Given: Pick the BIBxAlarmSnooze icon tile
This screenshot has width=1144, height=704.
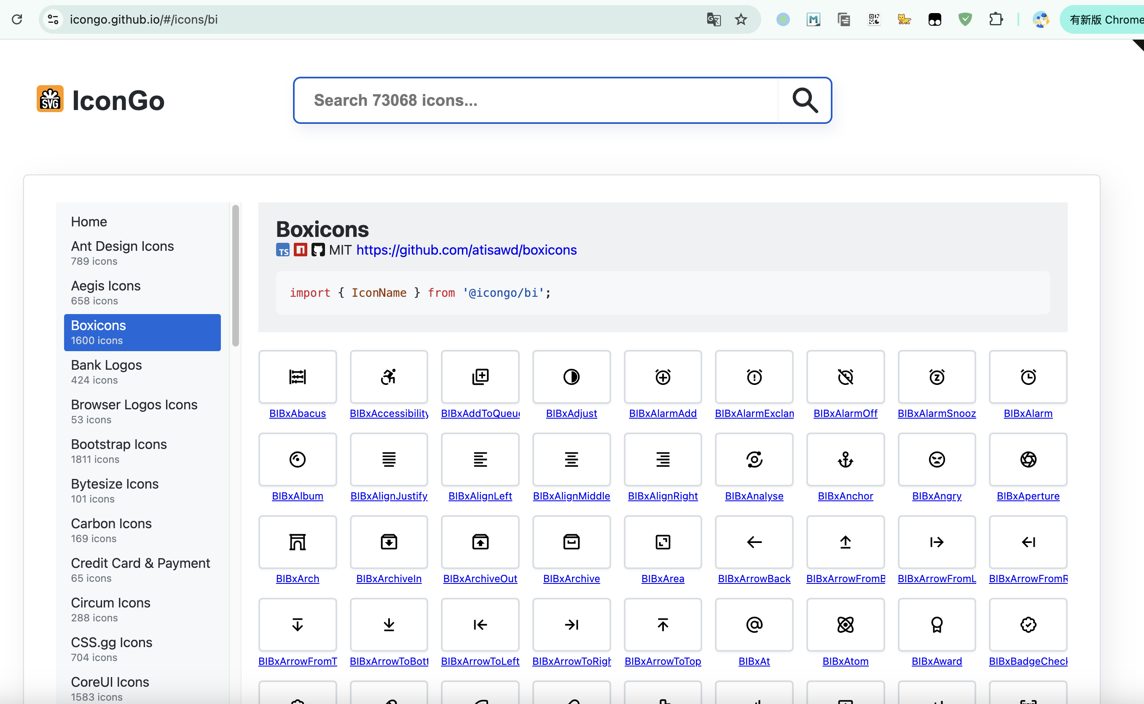Looking at the screenshot, I should point(937,377).
